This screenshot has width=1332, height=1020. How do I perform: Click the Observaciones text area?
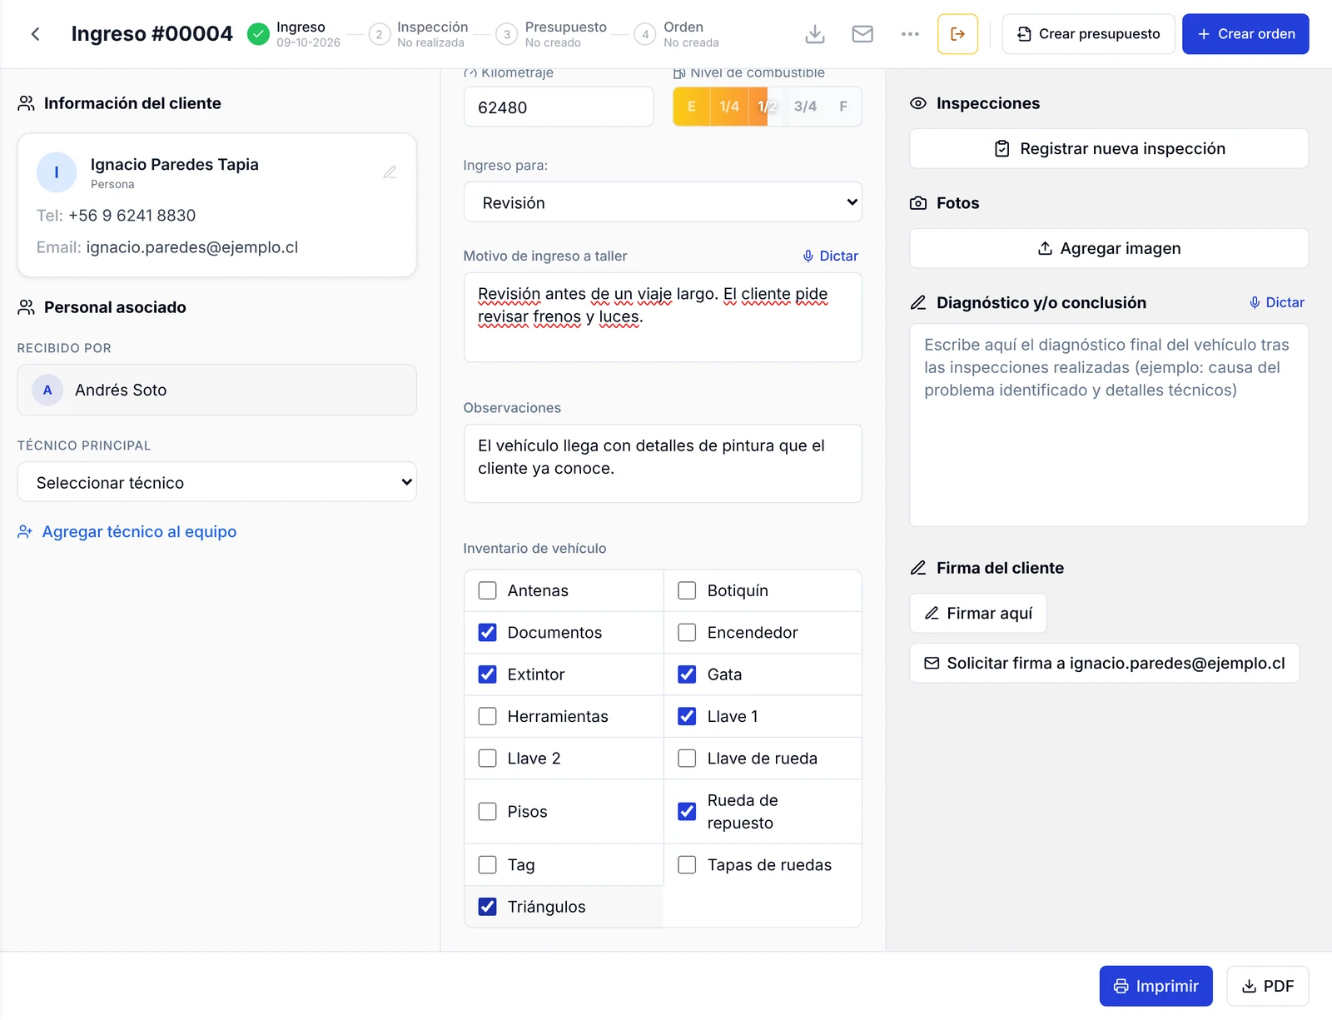point(663,464)
